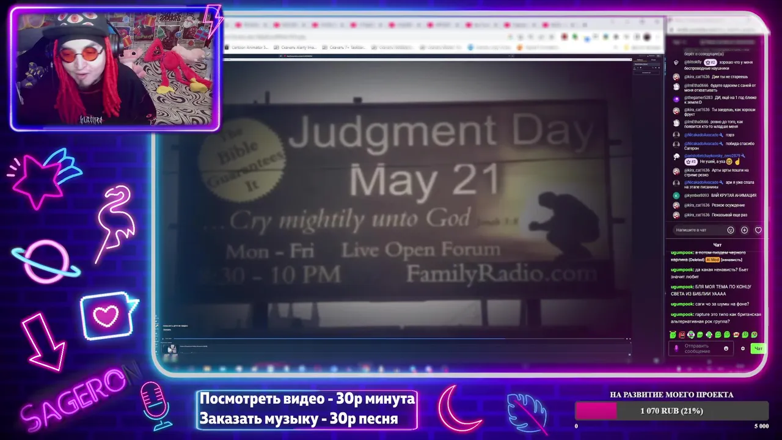Open the @bittokfly user profile
The height and width of the screenshot is (440, 782).
point(693,62)
